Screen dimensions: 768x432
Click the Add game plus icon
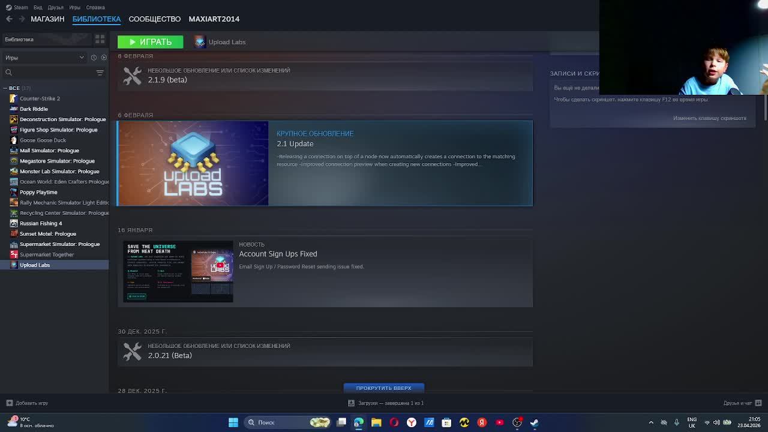coord(9,403)
